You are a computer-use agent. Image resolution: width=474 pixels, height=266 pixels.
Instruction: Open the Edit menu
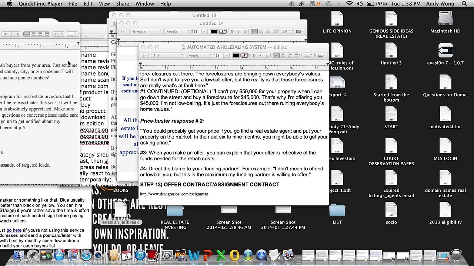coord(88,4)
